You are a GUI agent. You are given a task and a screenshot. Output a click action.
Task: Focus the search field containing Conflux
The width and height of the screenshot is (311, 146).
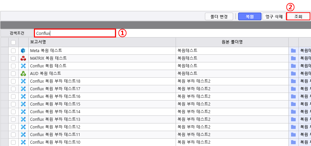75,33
